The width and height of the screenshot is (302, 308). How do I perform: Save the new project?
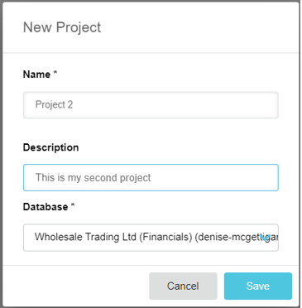pos(258,286)
